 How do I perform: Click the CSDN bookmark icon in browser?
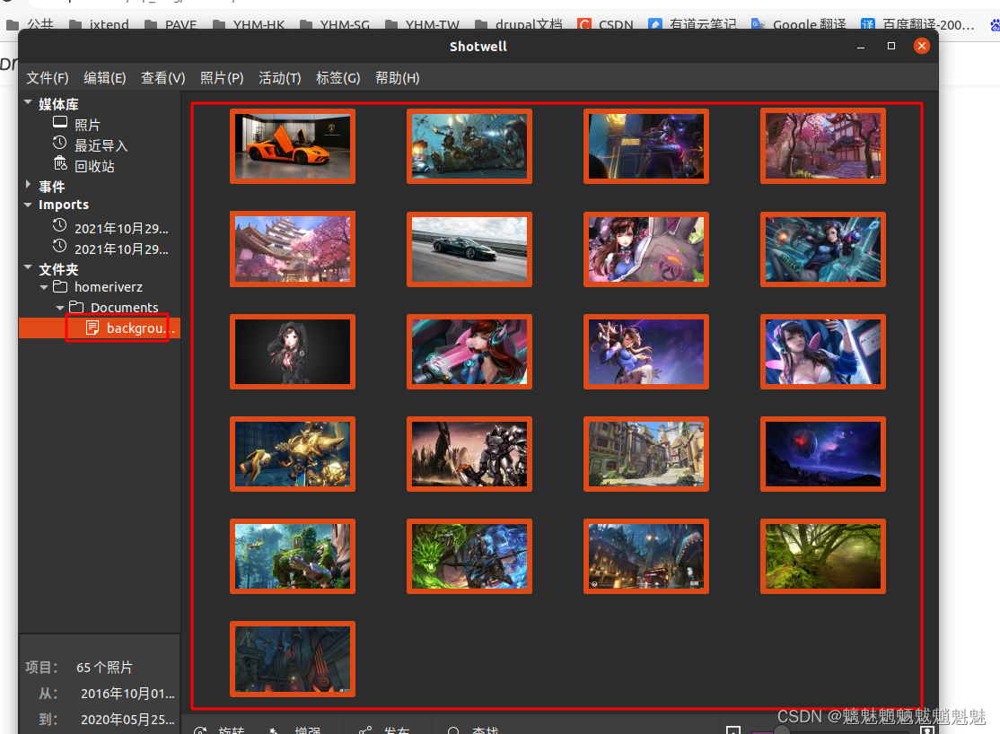583,24
